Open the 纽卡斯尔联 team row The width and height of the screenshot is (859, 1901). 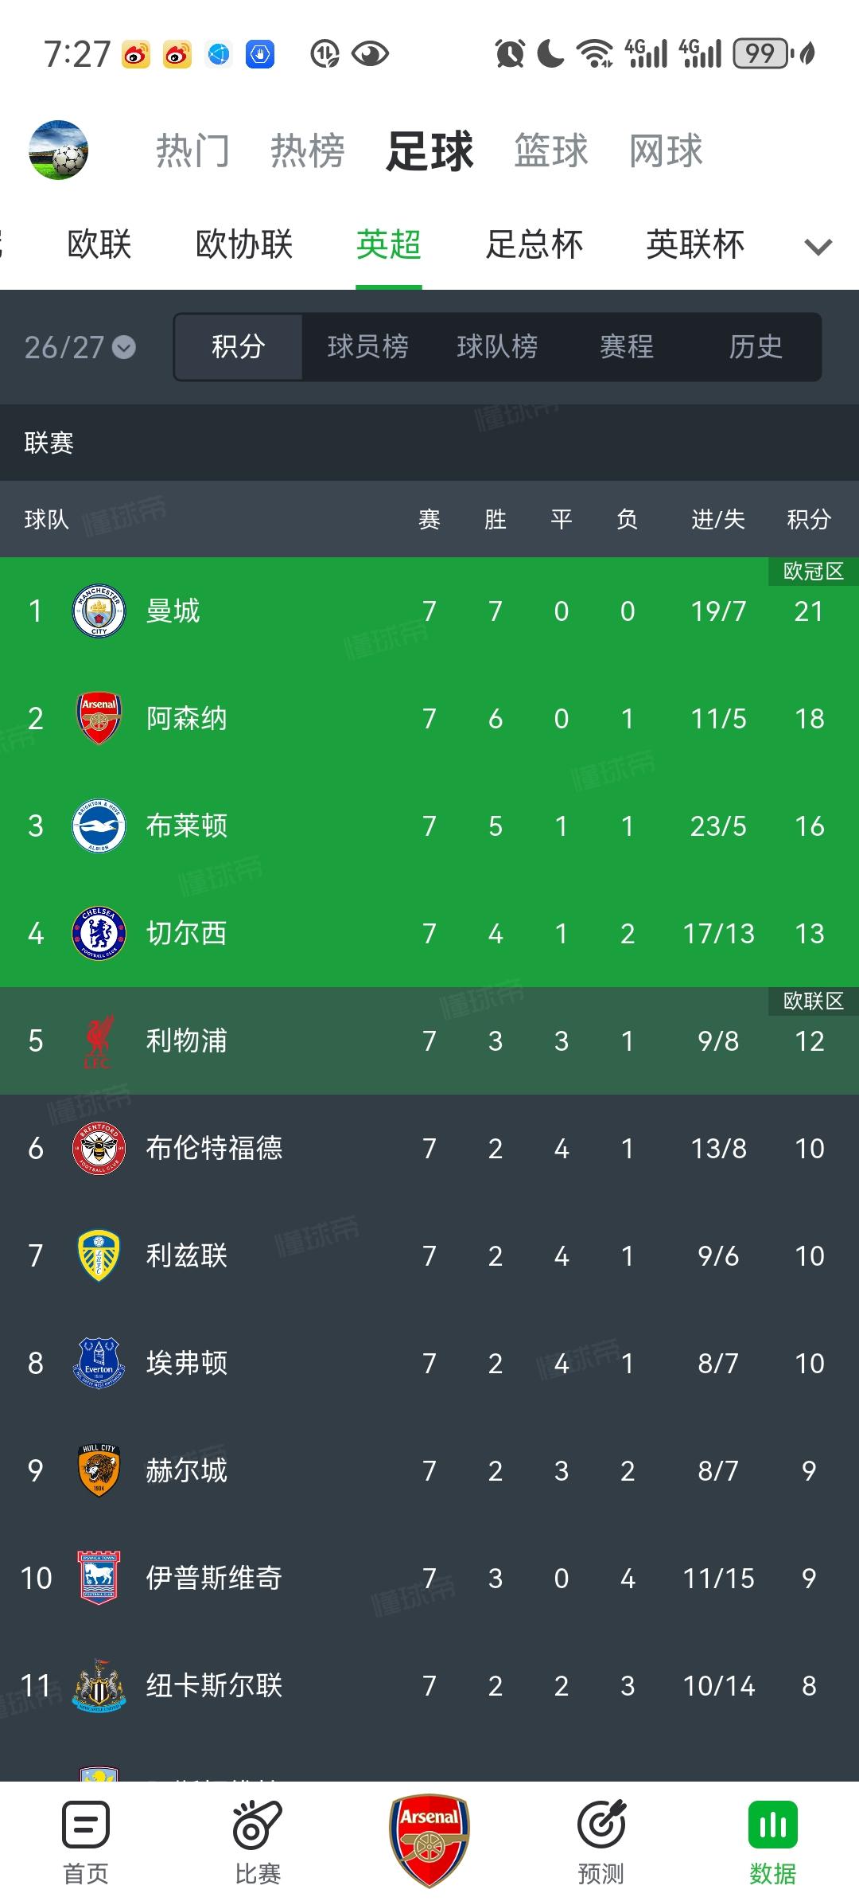pos(429,1686)
